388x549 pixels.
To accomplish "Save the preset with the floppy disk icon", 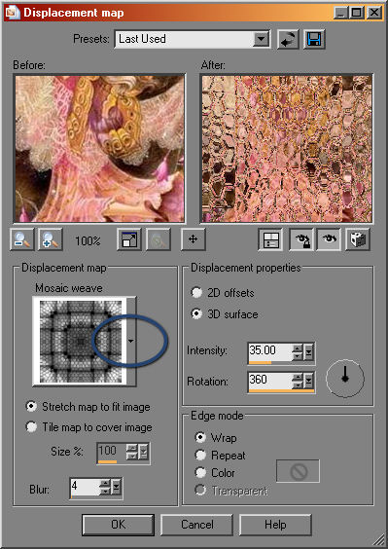I will tap(314, 39).
